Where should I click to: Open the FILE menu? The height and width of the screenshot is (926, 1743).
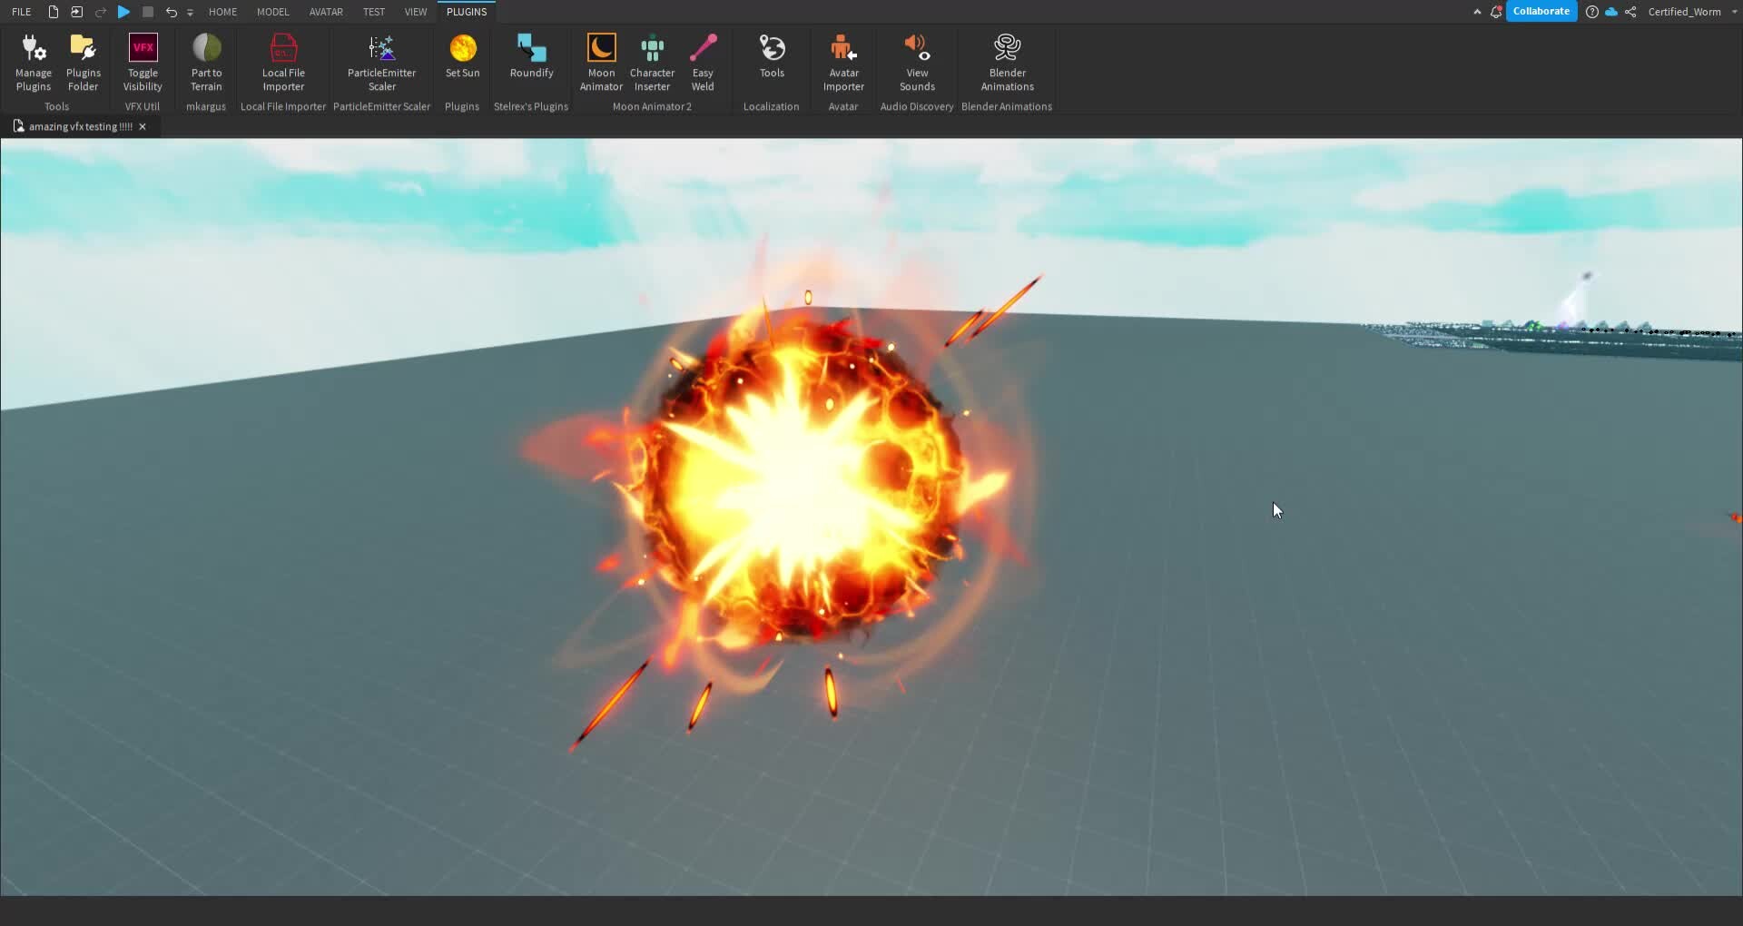click(20, 12)
